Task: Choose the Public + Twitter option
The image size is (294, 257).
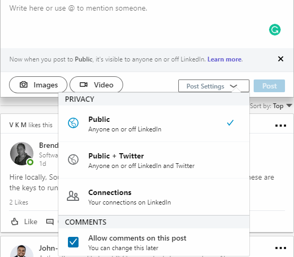Action: 154,160
